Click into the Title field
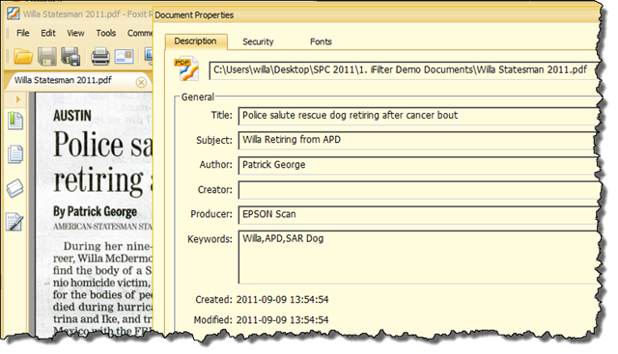The width and height of the screenshot is (618, 354). [418, 116]
